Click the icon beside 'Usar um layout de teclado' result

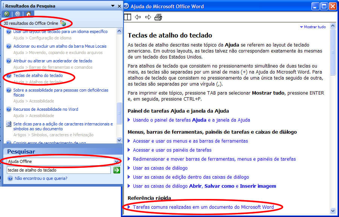(9, 32)
